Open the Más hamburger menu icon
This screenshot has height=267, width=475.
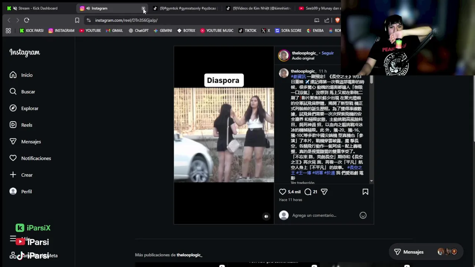pyautogui.click(x=13, y=239)
